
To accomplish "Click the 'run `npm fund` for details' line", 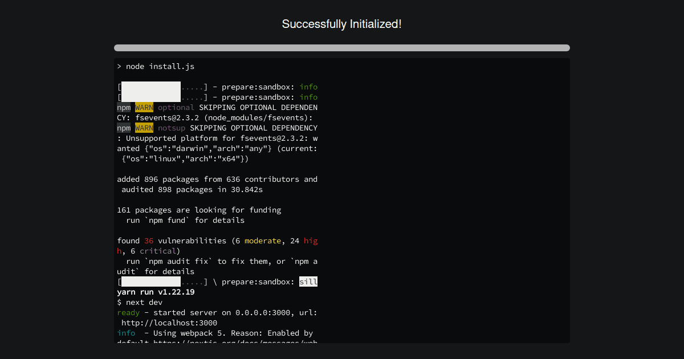I will [185, 221].
